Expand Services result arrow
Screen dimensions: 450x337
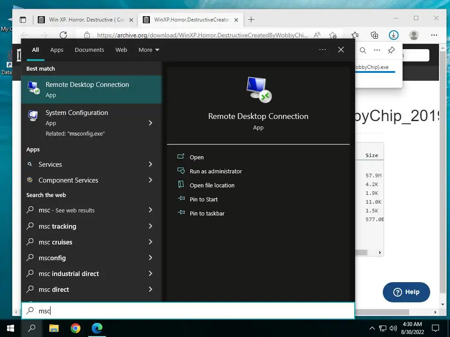150,164
